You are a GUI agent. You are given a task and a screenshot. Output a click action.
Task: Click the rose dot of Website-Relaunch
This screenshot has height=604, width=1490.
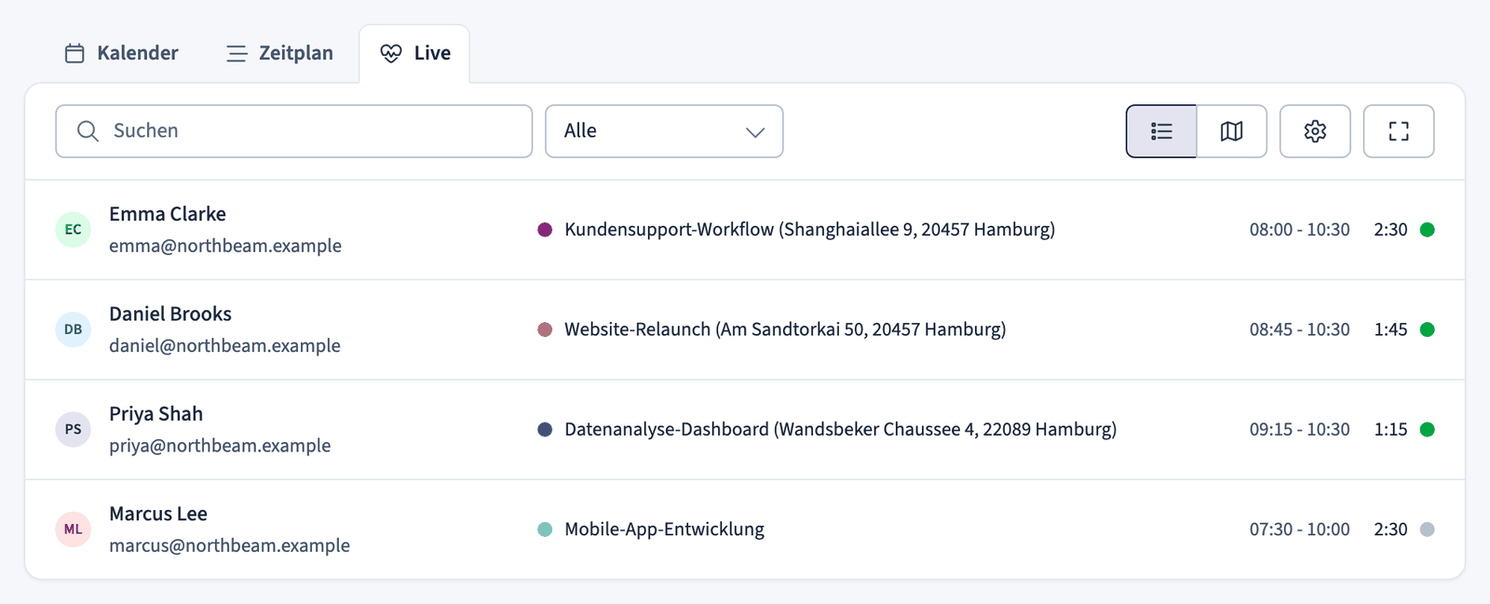(545, 329)
